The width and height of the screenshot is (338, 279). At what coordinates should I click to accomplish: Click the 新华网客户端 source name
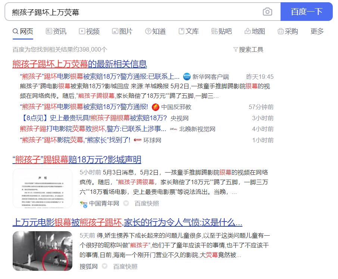pos(211,77)
